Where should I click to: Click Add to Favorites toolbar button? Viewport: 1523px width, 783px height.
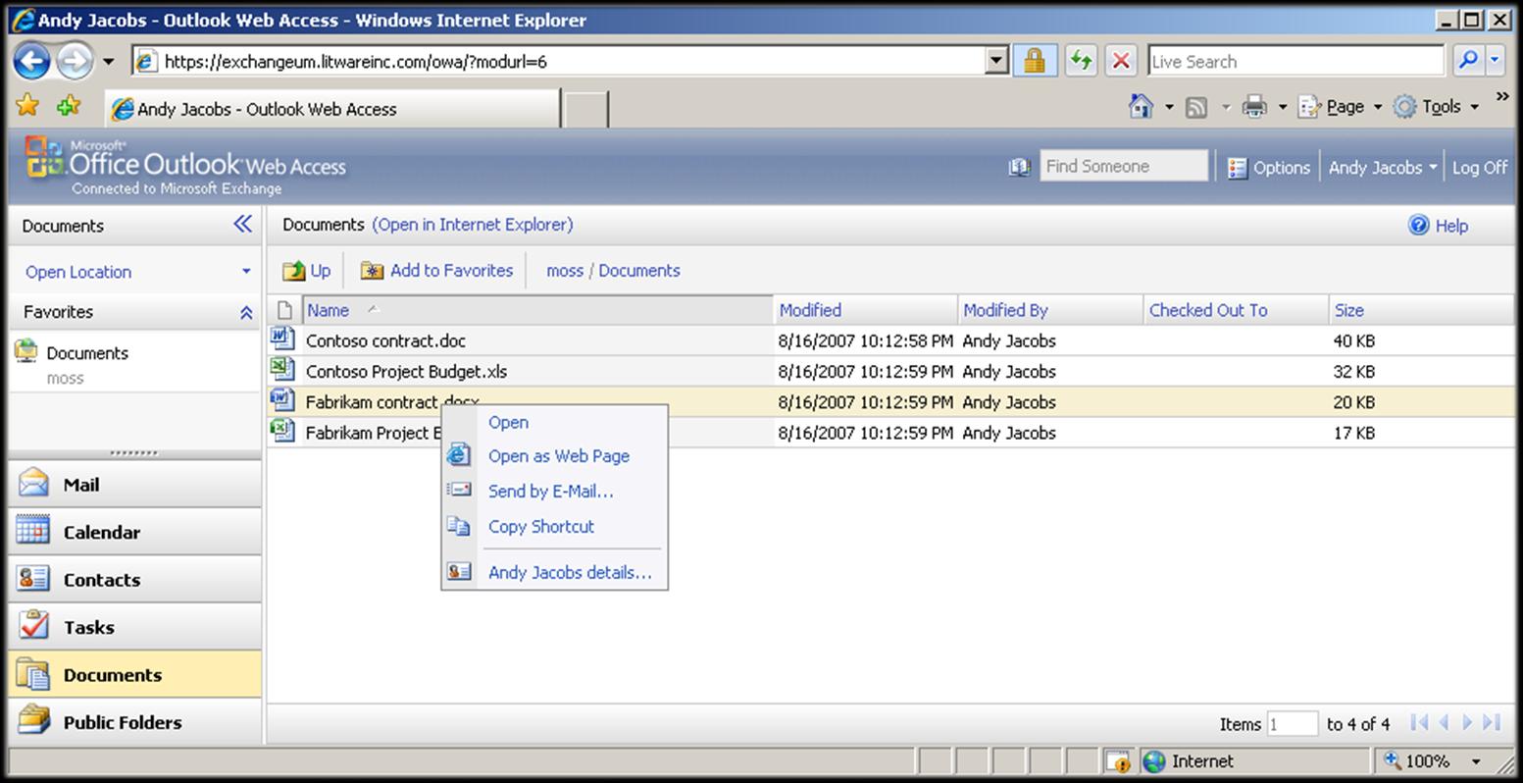436,271
